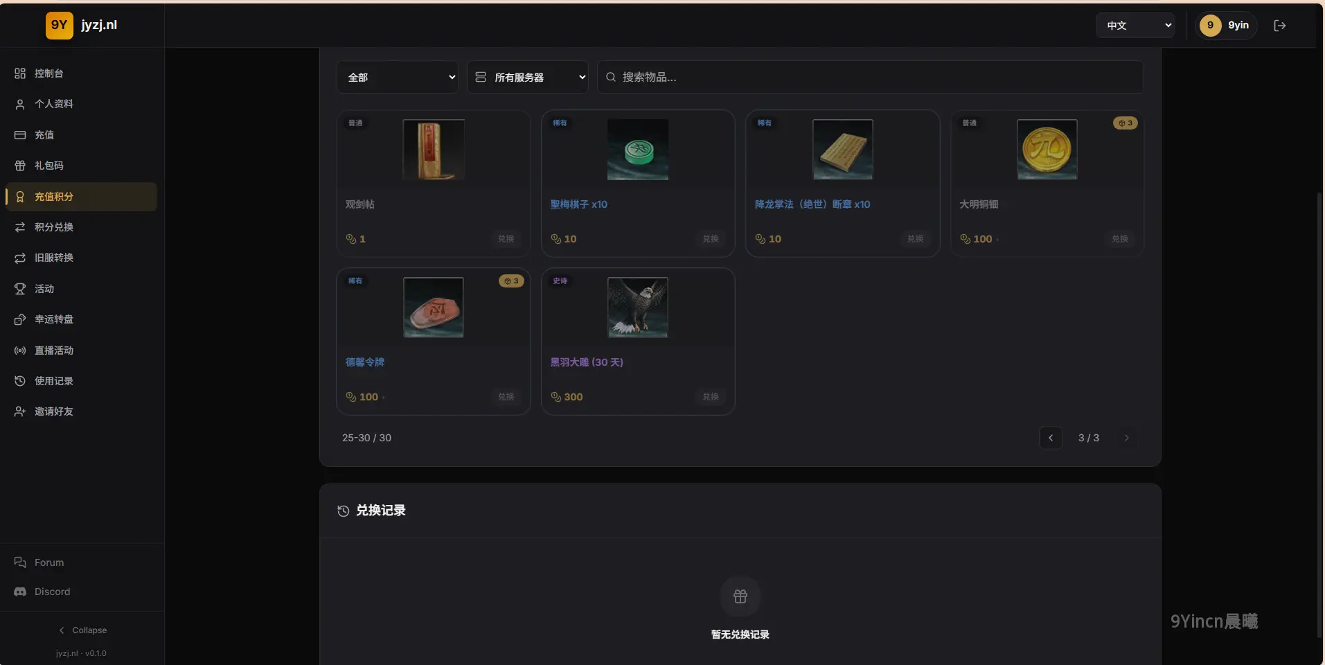
Task: Click the 德馨令牌 token image
Action: [x=434, y=308]
